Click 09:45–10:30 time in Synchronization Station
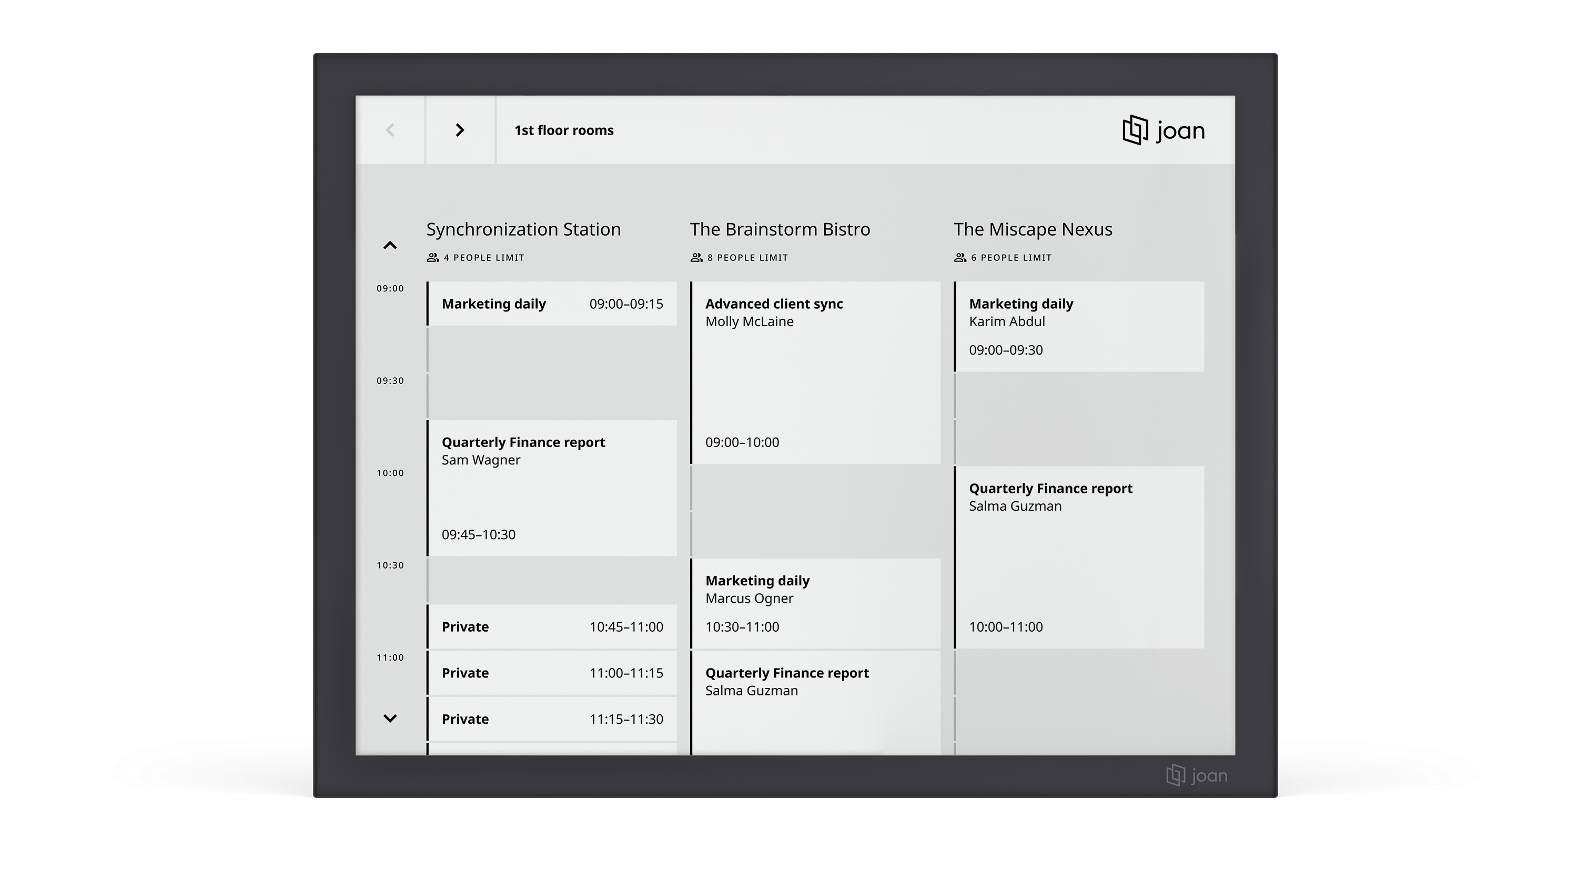 pyautogui.click(x=479, y=535)
